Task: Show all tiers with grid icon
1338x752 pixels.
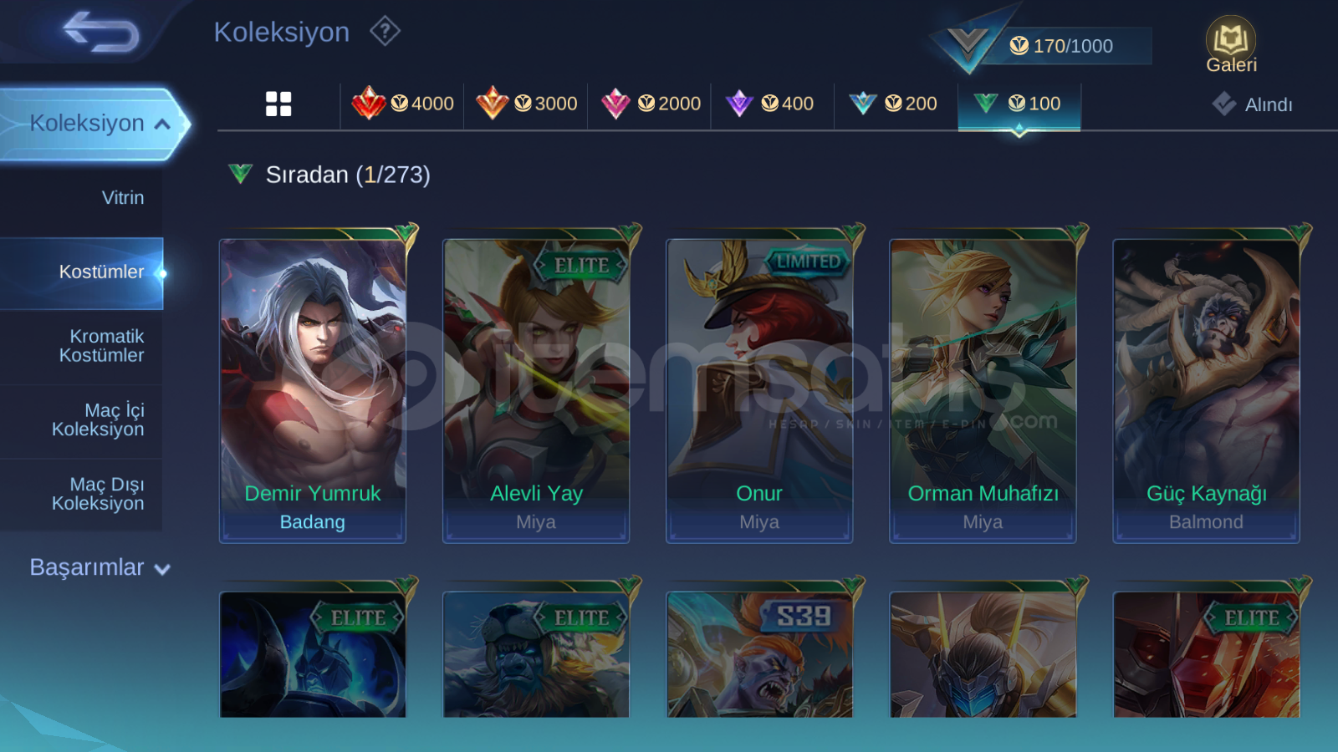Action: (278, 104)
